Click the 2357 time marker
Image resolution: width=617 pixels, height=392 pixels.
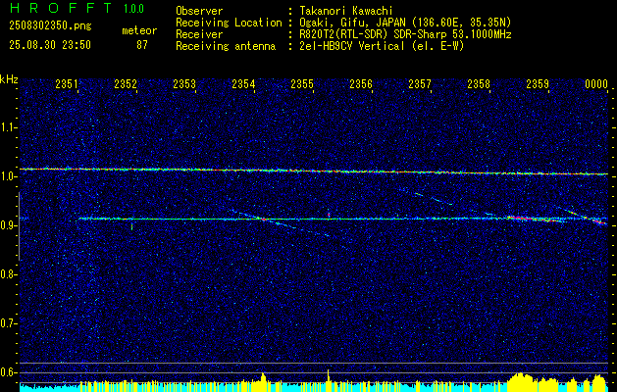[420, 83]
